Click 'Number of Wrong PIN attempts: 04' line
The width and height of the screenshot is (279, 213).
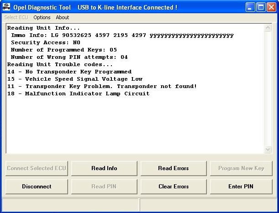point(69,57)
